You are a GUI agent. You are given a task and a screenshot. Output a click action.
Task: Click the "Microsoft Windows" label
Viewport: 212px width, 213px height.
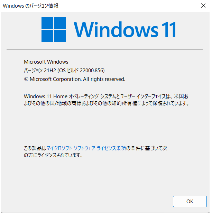[x=46, y=62]
